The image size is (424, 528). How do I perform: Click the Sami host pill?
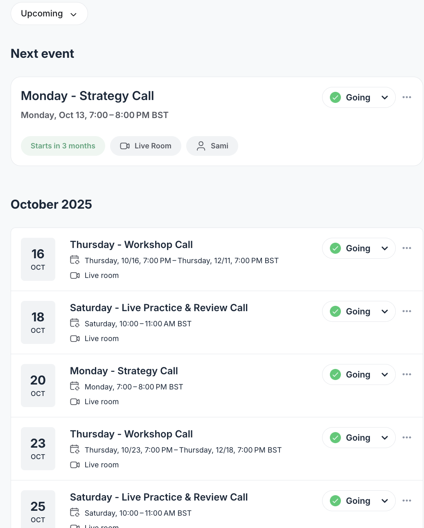[x=212, y=146]
